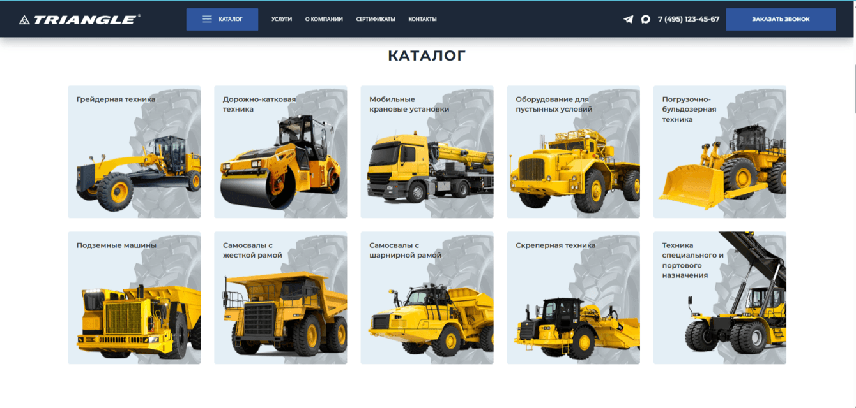Click the phone number 7 (495) 123-45-67
This screenshot has width=856, height=408.
pyautogui.click(x=689, y=19)
